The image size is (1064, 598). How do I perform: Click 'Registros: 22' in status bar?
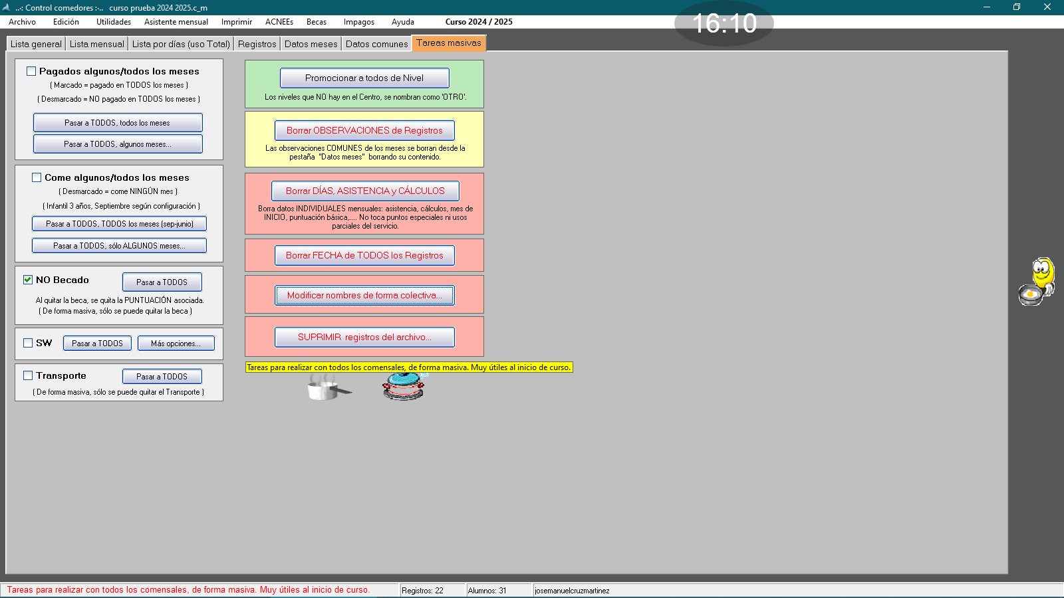[422, 591]
